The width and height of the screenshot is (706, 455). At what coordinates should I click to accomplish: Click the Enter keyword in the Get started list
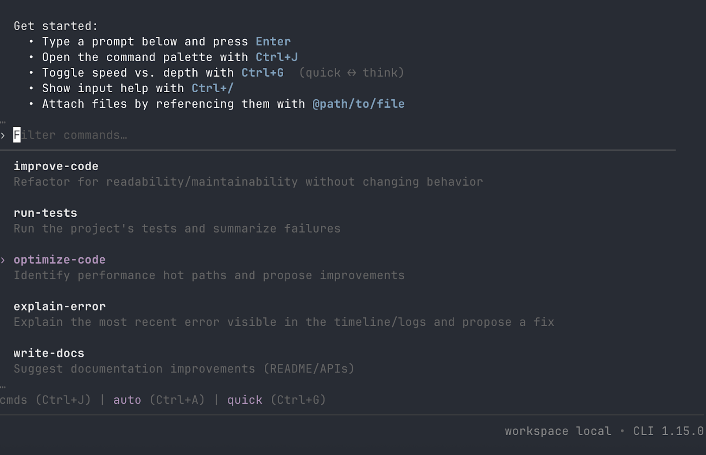[x=273, y=41]
